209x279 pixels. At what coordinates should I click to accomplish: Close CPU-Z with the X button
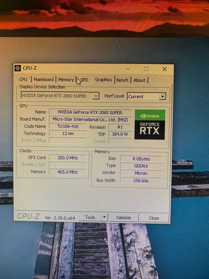point(164,69)
